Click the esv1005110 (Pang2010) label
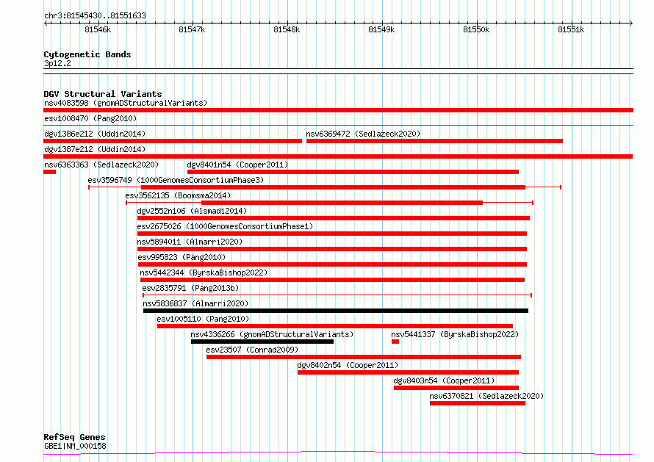Image resolution: width=654 pixels, height=462 pixels. click(x=203, y=319)
